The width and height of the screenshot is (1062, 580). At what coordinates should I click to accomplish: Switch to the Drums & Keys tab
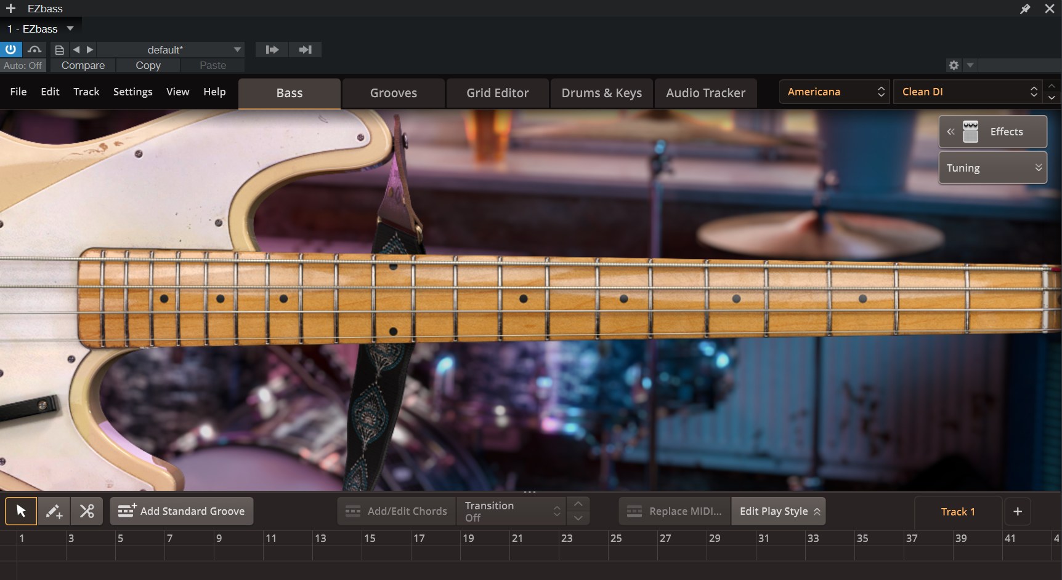pyautogui.click(x=602, y=93)
